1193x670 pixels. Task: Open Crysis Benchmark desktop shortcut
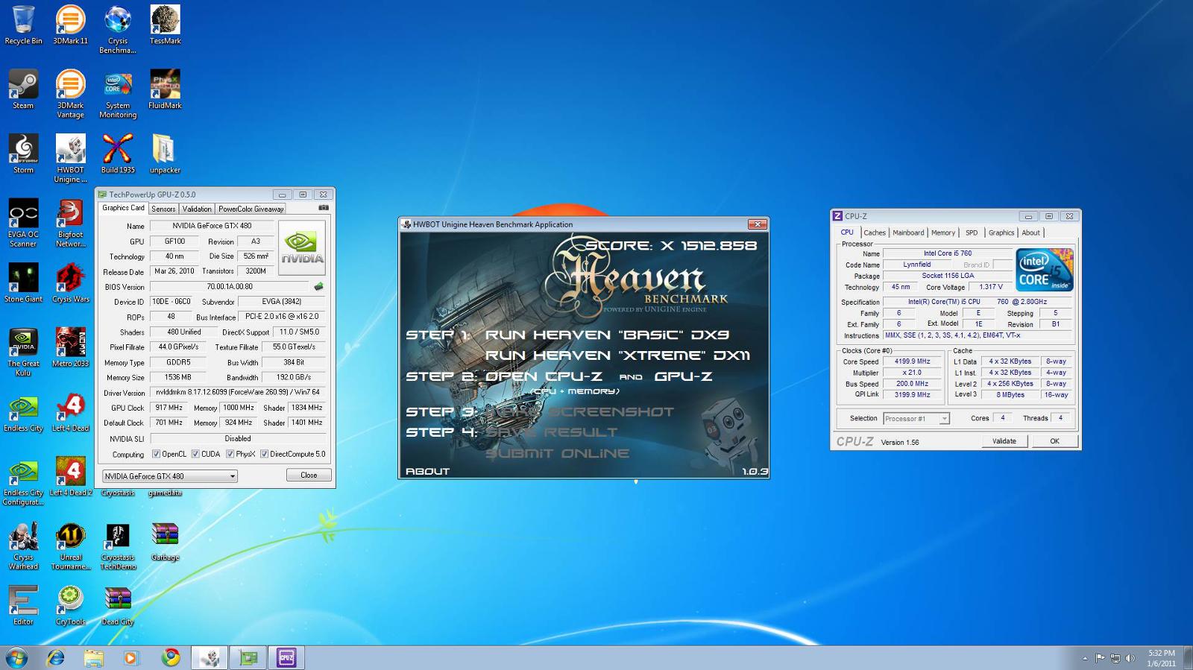click(118, 30)
